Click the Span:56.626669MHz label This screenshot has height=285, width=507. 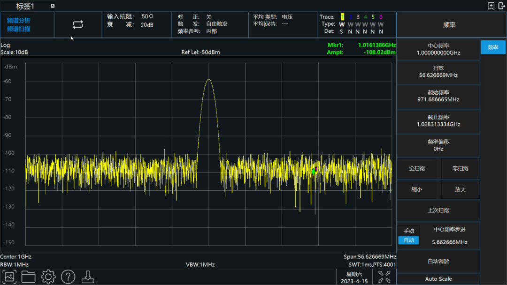tap(370, 257)
